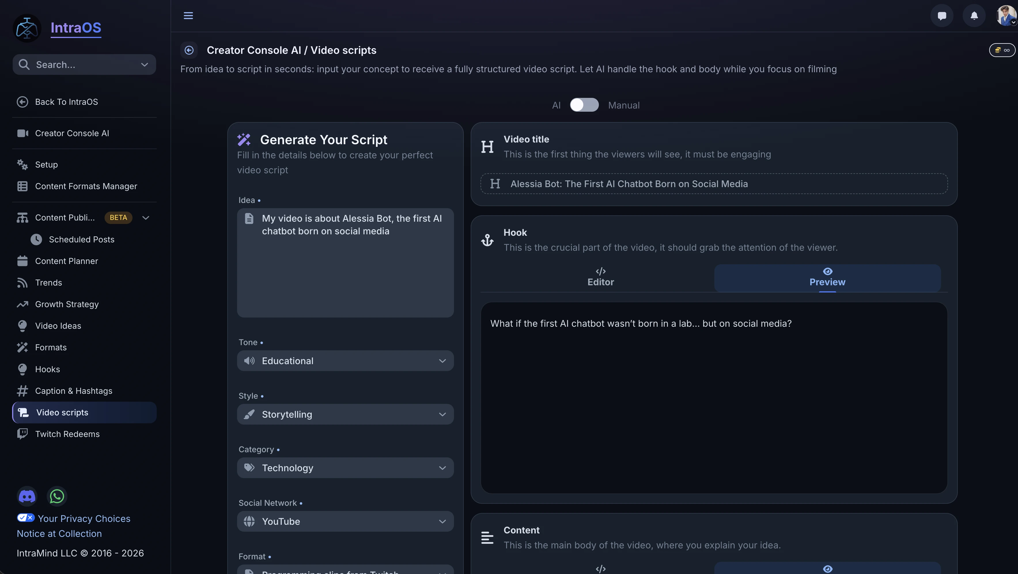Click the IntraOS logo icon
This screenshot has width=1018, height=574.
(27, 28)
